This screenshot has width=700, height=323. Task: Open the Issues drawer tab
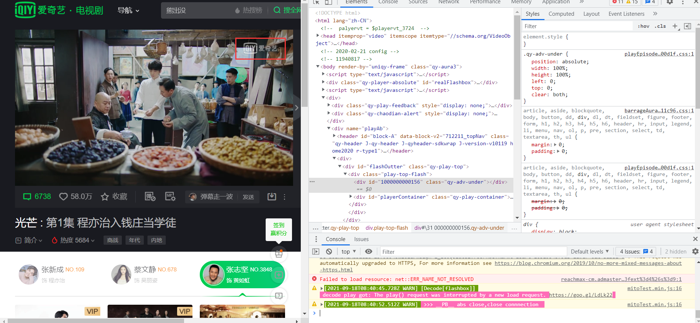pos(361,239)
